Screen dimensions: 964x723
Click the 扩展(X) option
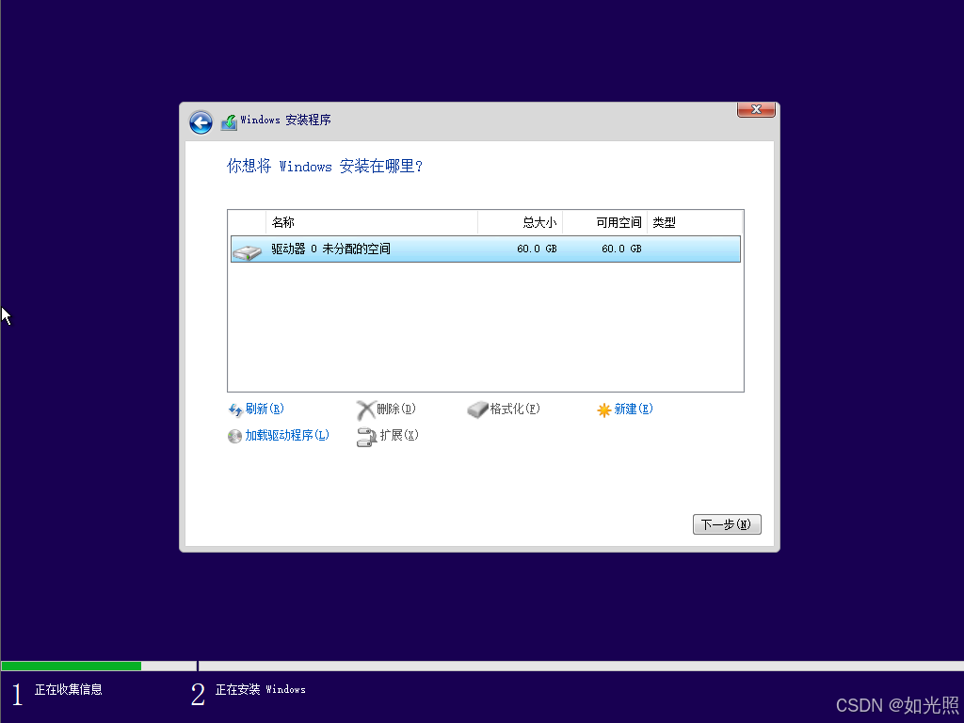399,435
